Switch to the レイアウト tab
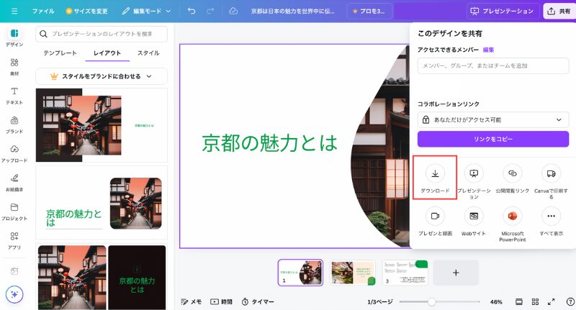This screenshot has width=576, height=310. pos(107,53)
